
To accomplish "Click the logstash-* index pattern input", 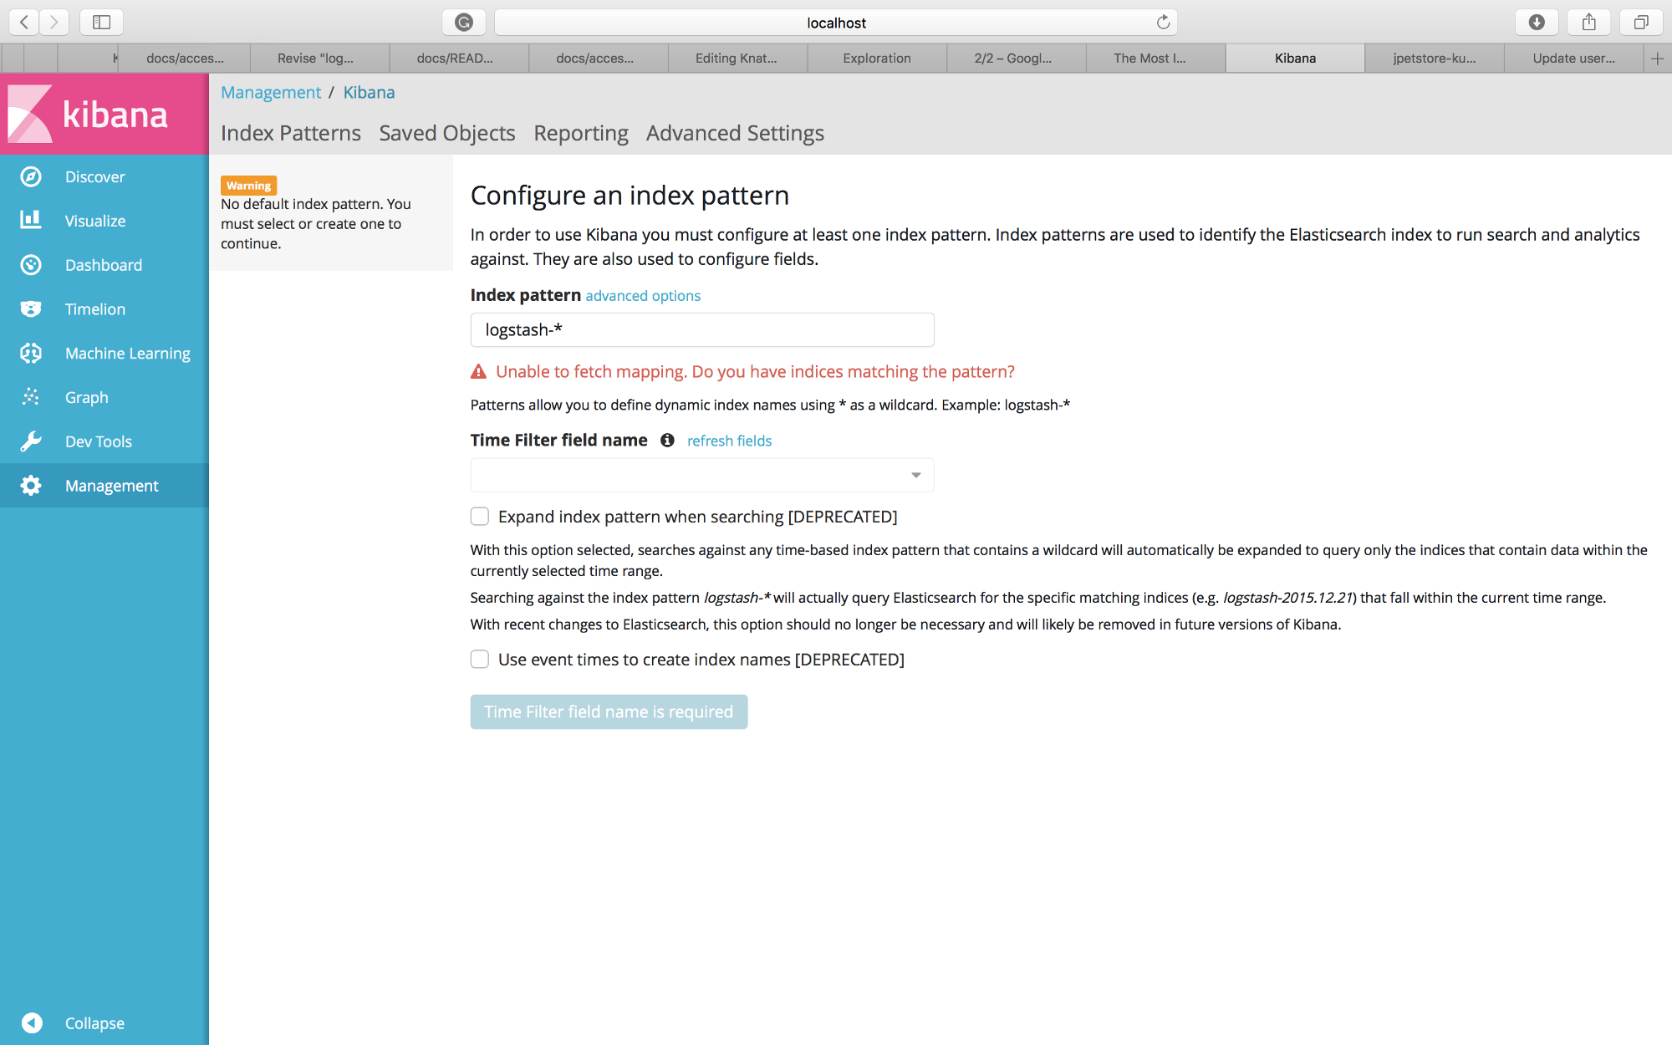I will point(701,330).
